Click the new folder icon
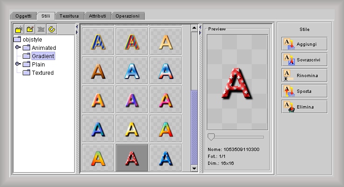 click(19, 30)
